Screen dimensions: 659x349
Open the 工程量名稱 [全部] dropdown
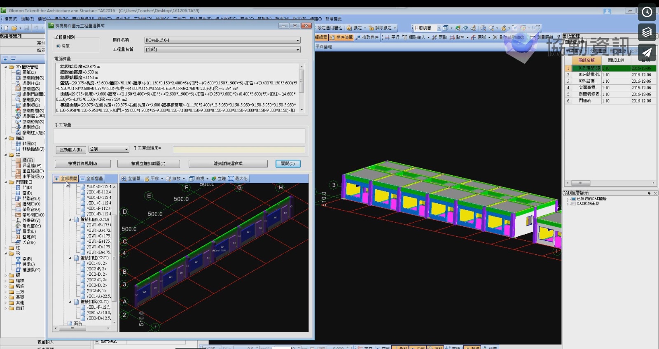coord(297,50)
